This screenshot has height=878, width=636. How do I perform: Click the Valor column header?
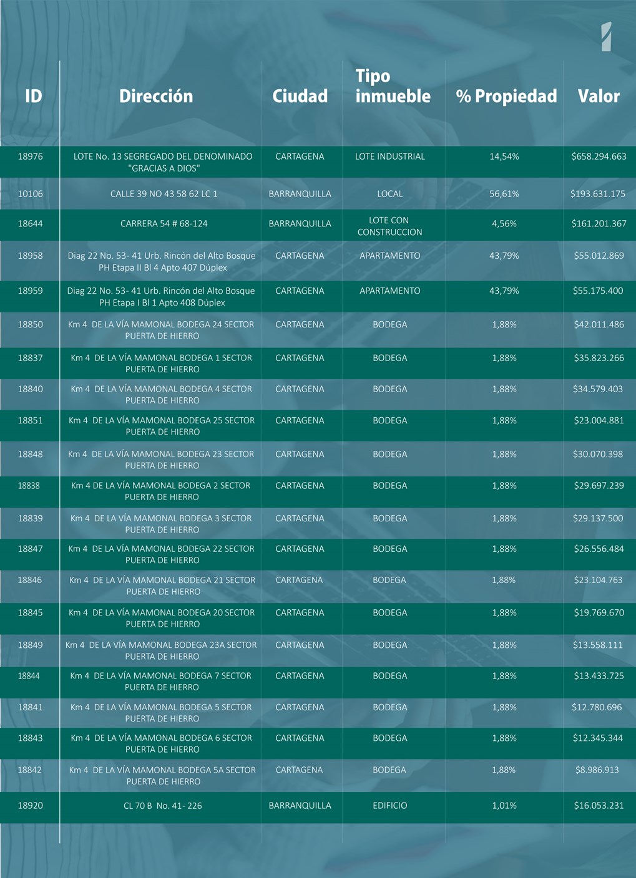[x=599, y=96]
